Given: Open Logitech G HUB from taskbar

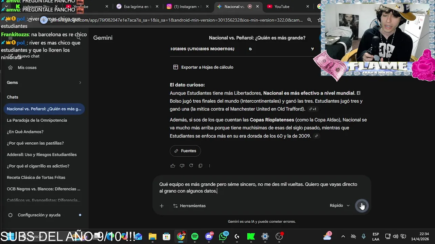Looking at the screenshot, I should click(x=237, y=237).
